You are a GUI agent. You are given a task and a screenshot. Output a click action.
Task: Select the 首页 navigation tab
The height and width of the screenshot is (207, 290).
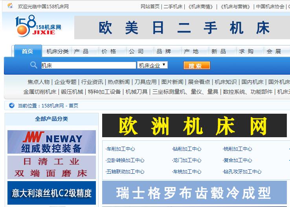(x=28, y=51)
